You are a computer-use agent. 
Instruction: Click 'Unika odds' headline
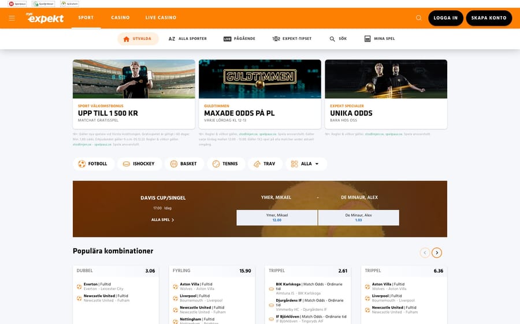pyautogui.click(x=351, y=113)
